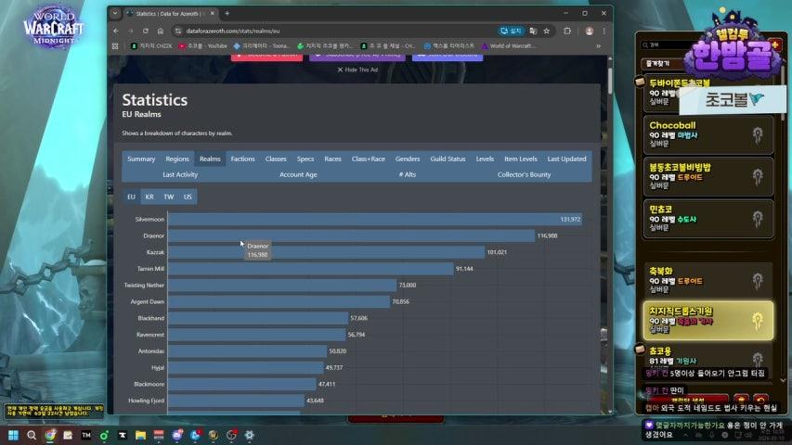Open the bookmarks apps grid icon

(x=115, y=46)
